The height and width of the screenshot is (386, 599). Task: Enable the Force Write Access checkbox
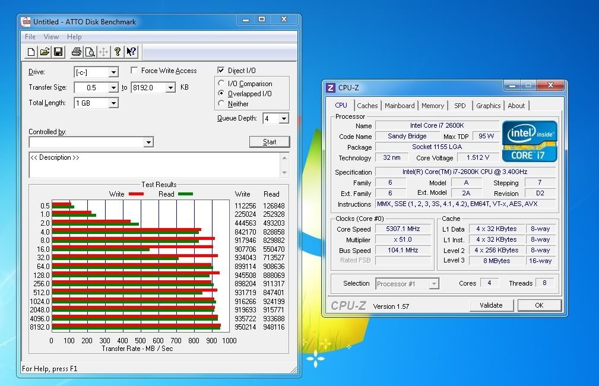coord(134,70)
